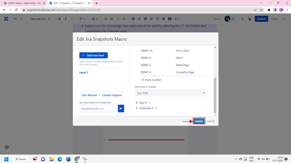Click the Insert button
Viewport: 291px width, 163px height.
199,121
